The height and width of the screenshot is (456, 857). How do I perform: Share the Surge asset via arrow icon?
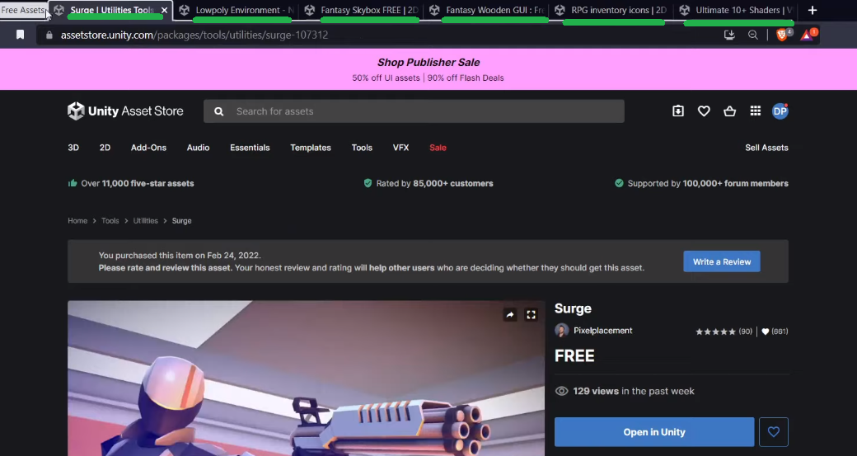[510, 314]
